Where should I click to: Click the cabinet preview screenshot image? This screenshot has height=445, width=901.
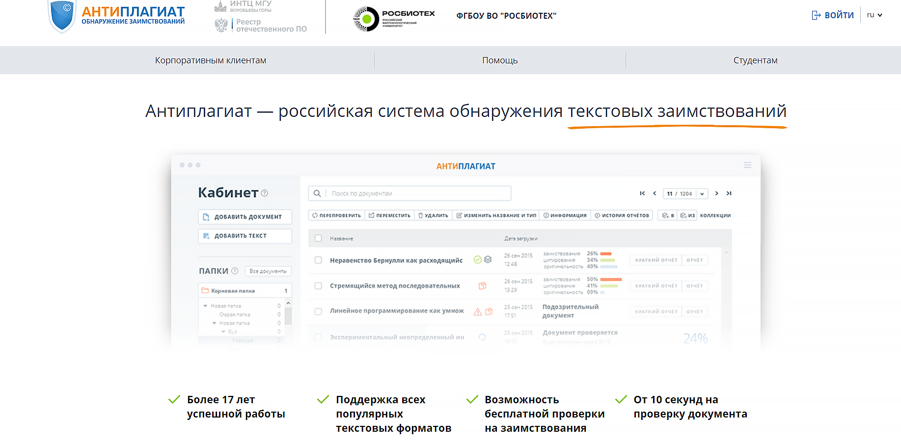click(466, 253)
